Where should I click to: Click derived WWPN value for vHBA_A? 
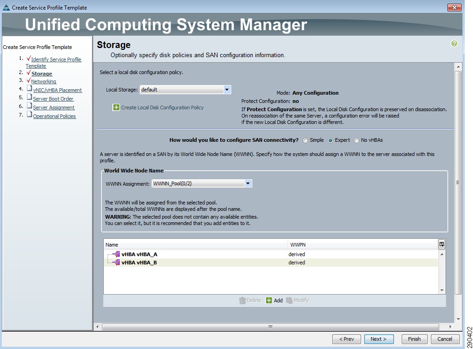click(297, 254)
